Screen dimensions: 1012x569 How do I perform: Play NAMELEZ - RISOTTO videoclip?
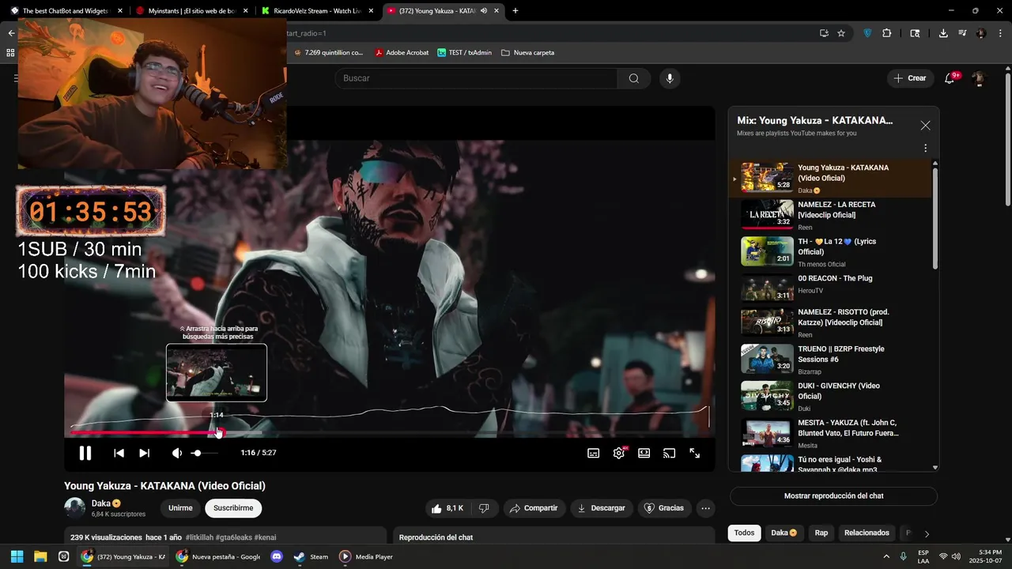pos(830,322)
